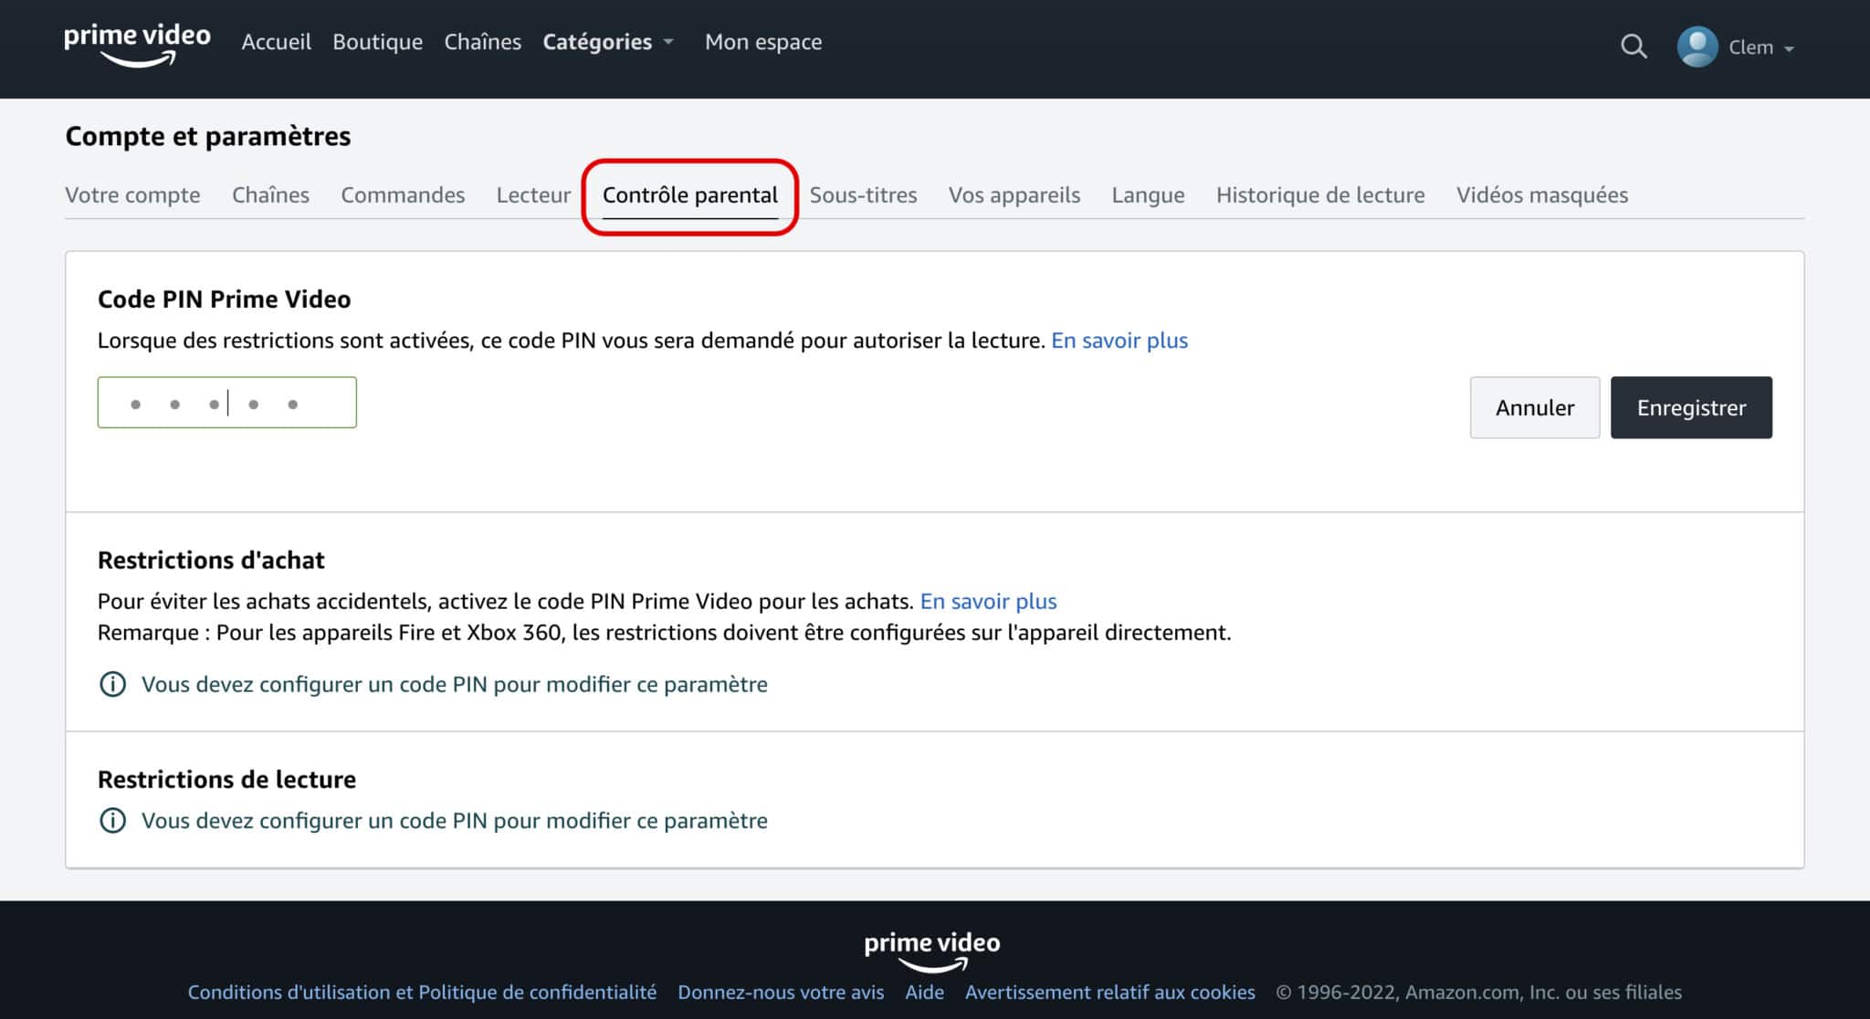Open the Clem account dropdown arrow
1870x1019 pixels.
tap(1789, 48)
